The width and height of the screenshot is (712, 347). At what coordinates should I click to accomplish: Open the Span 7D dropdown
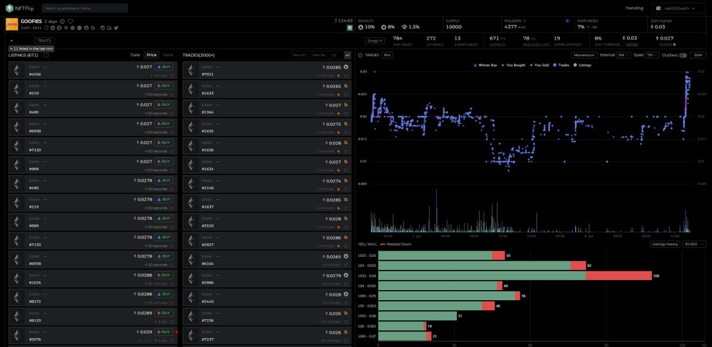click(x=653, y=55)
